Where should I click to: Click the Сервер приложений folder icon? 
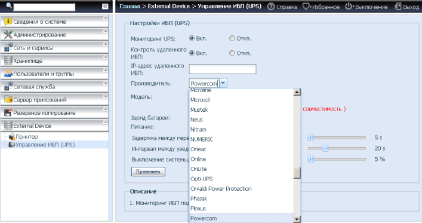point(8,99)
